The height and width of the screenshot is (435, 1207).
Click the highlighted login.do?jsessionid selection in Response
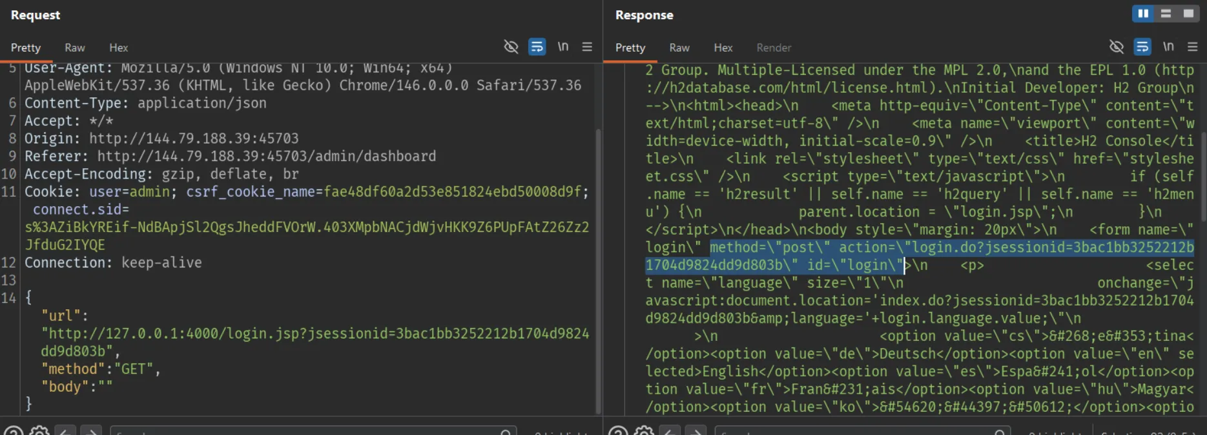coord(920,256)
